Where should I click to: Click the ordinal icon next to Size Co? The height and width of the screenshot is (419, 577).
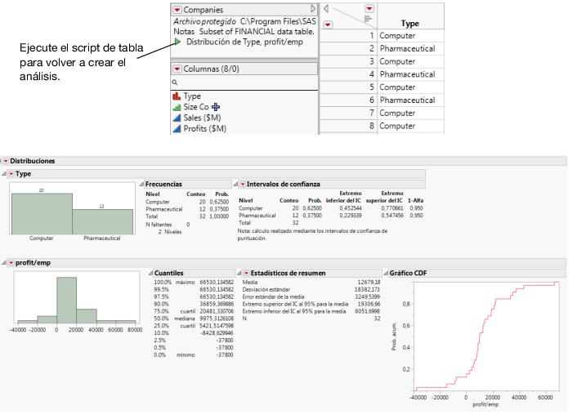177,107
